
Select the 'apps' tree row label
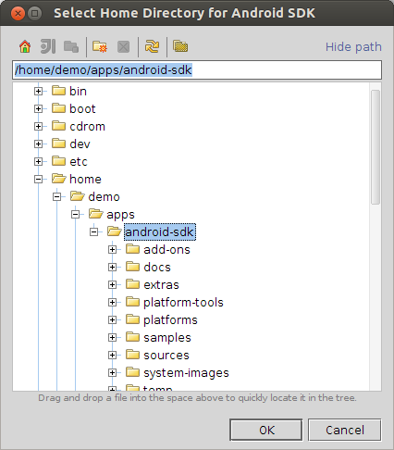(x=120, y=215)
